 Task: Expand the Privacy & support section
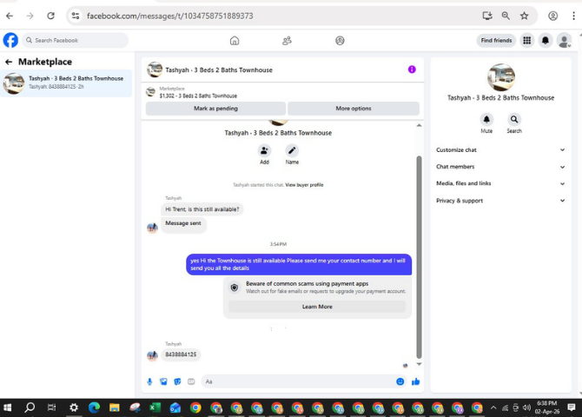[500, 201]
